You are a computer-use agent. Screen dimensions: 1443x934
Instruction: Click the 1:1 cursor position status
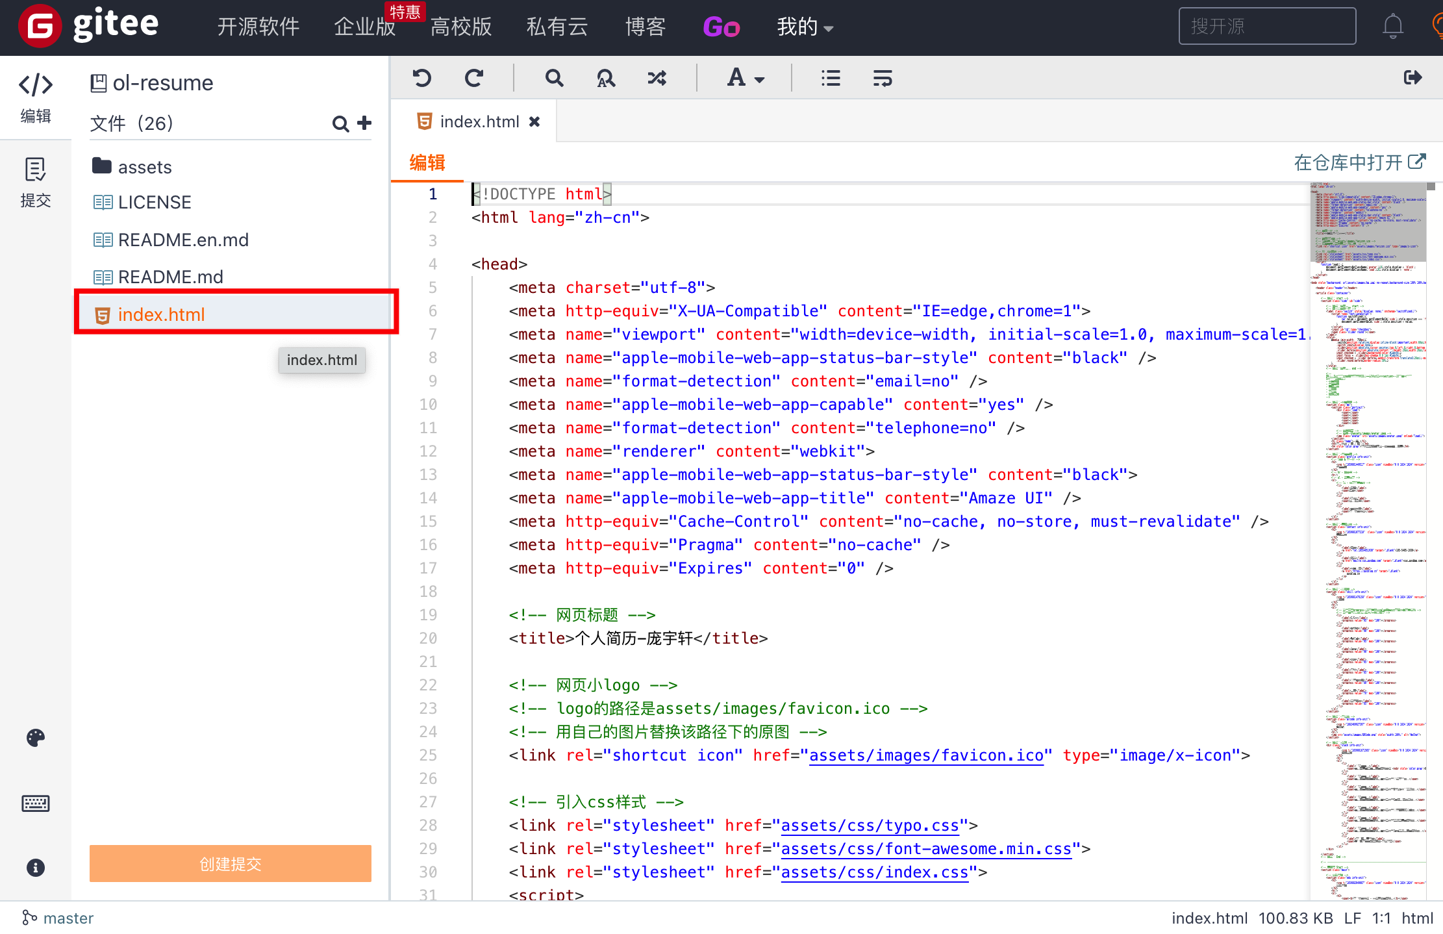[x=1381, y=918]
